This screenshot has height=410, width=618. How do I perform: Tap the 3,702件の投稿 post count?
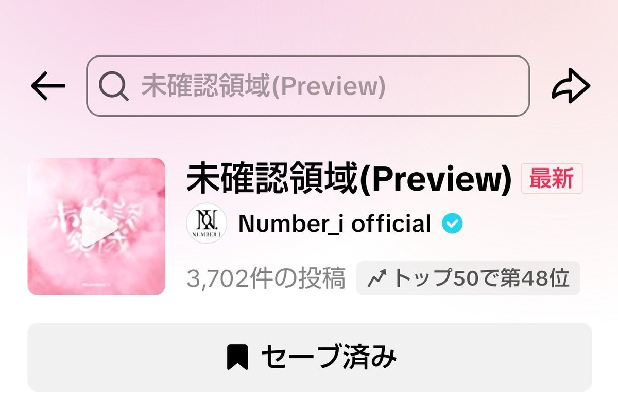pos(266,278)
